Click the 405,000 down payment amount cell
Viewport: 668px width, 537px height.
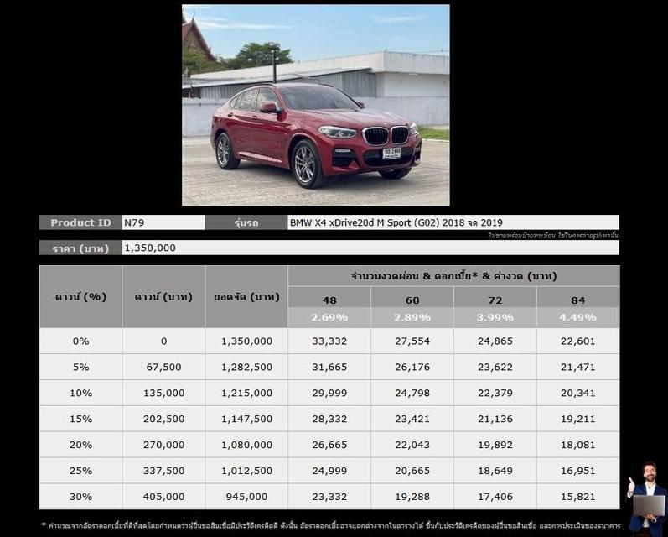163,497
